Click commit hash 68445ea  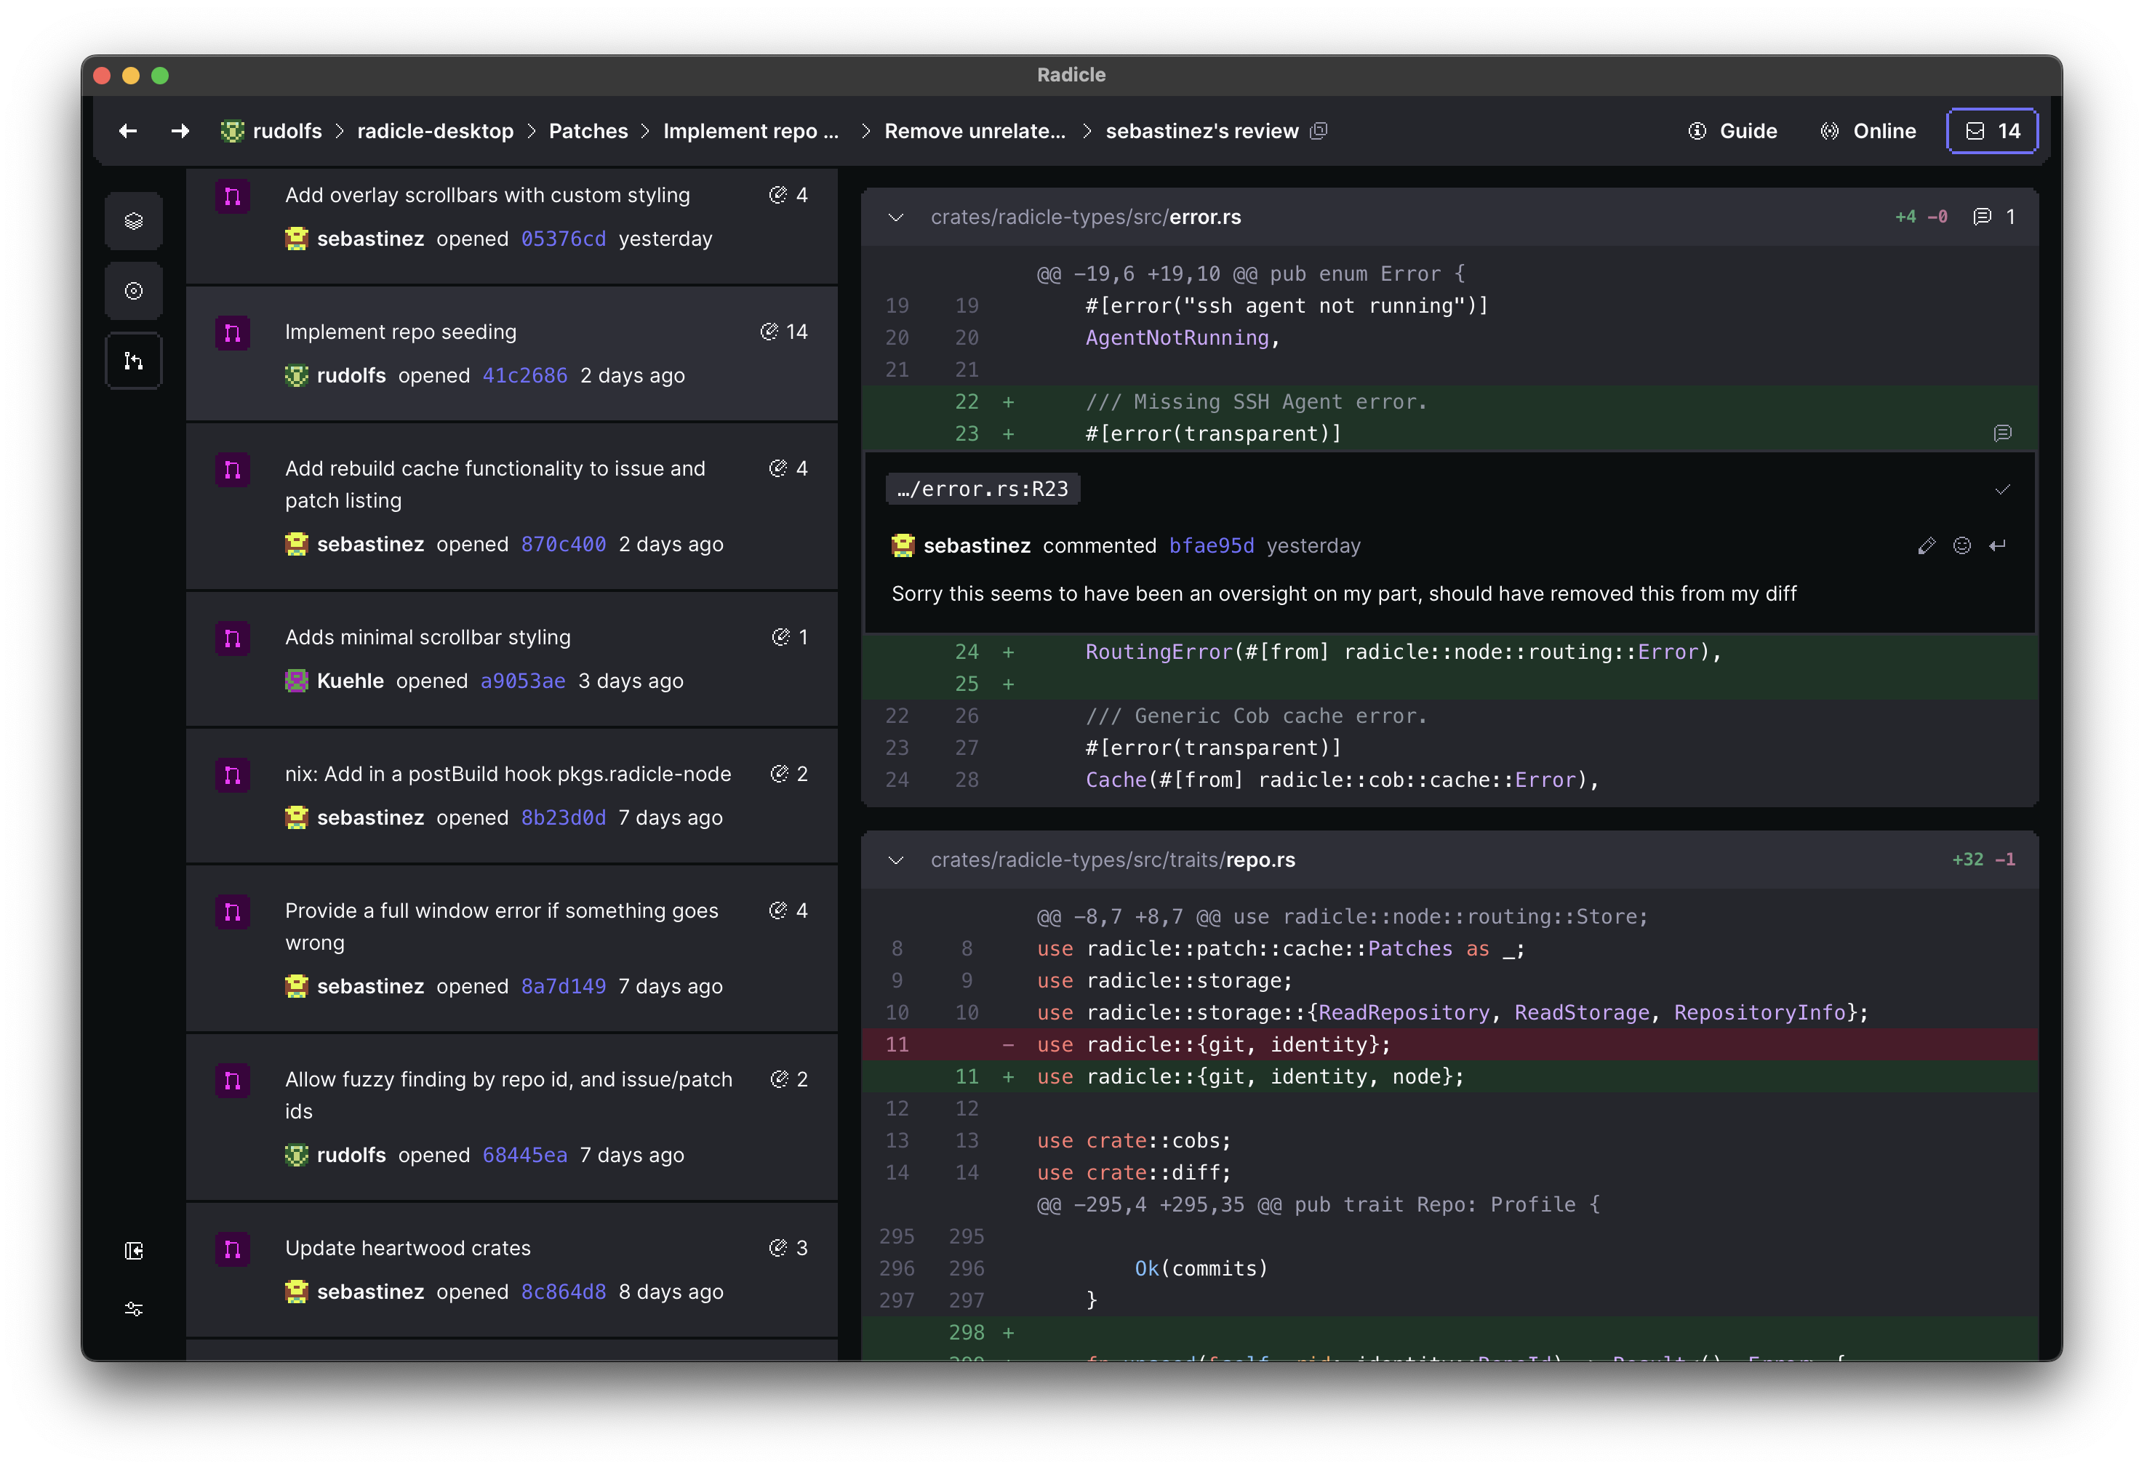[x=525, y=1156]
